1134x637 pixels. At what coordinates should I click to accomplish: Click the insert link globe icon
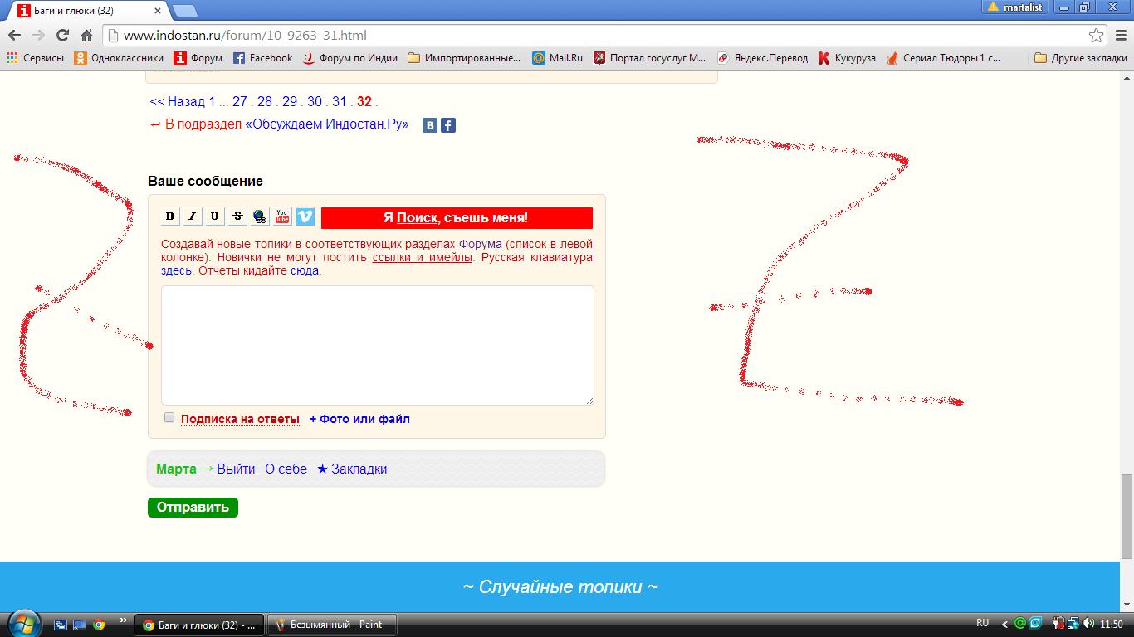point(260,216)
